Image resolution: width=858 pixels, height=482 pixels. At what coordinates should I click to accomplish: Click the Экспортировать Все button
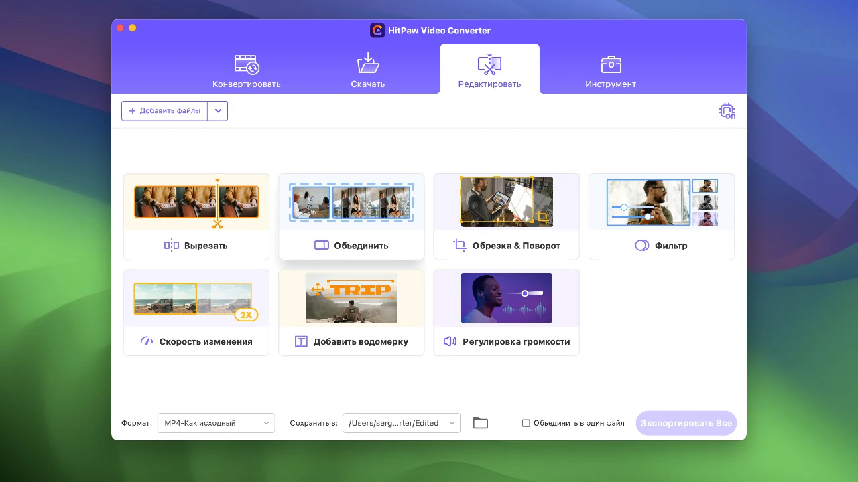point(686,423)
